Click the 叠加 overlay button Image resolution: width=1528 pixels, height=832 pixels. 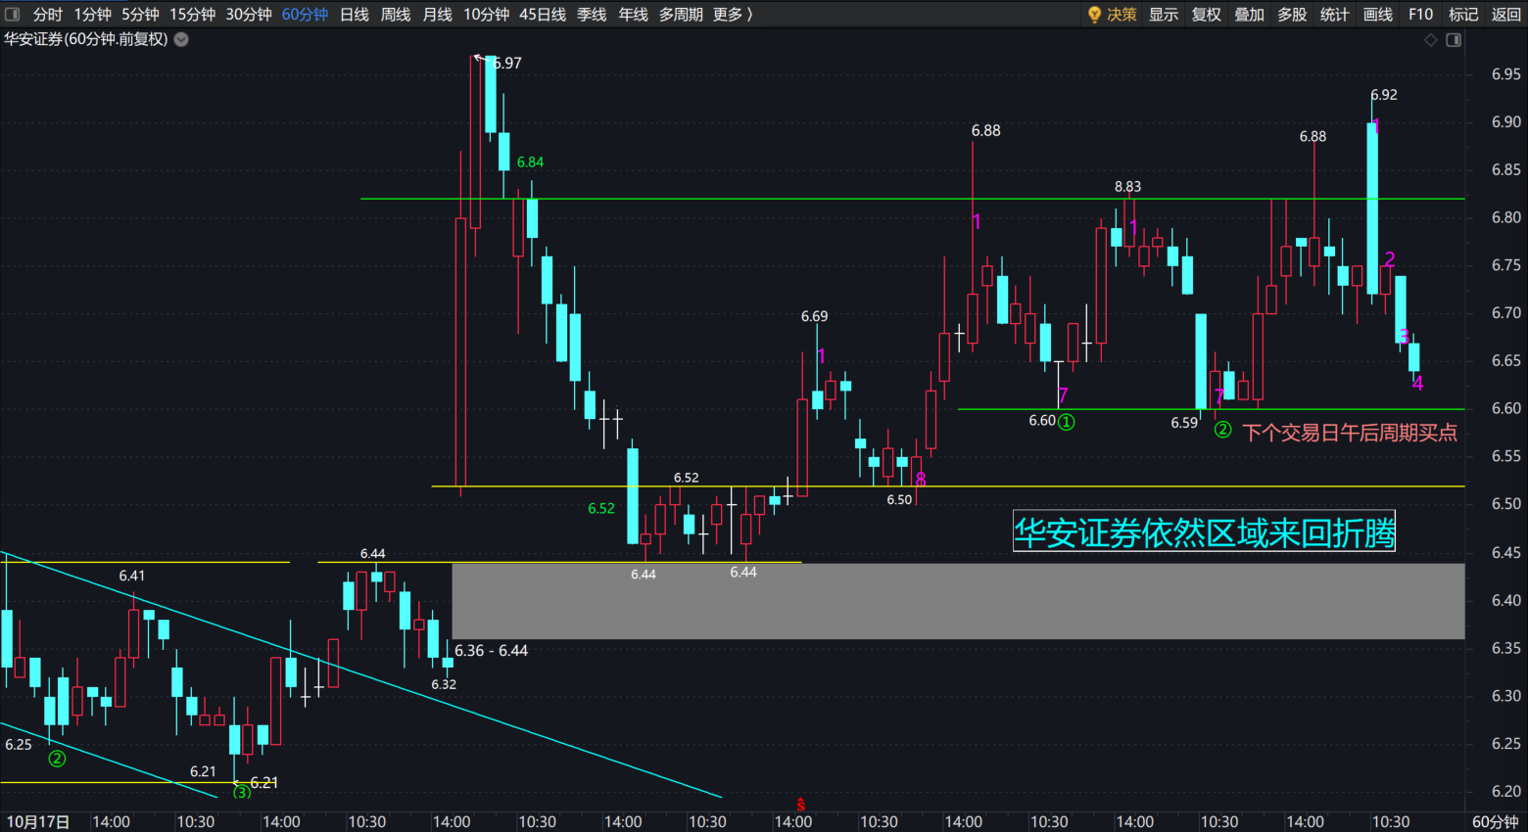click(1249, 14)
